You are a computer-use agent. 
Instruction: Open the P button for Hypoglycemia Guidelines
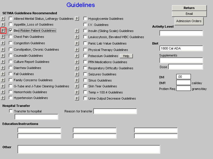point(77,19)
